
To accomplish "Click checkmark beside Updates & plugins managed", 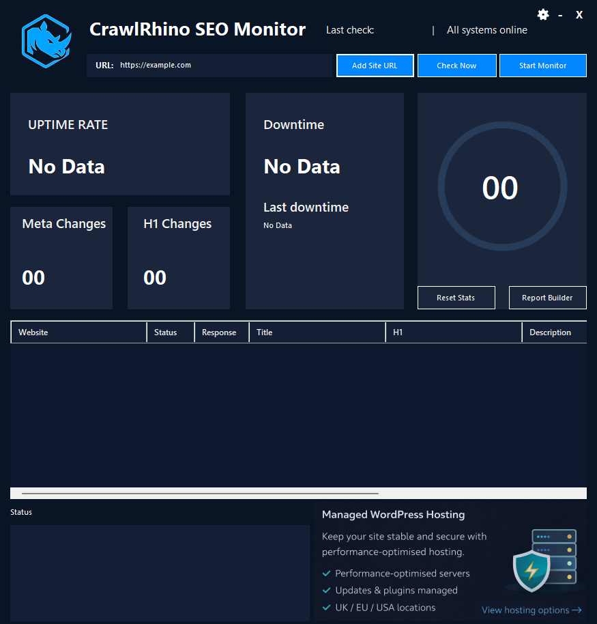I will tap(326, 590).
